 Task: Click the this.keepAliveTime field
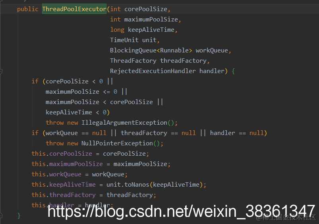click(x=64, y=185)
